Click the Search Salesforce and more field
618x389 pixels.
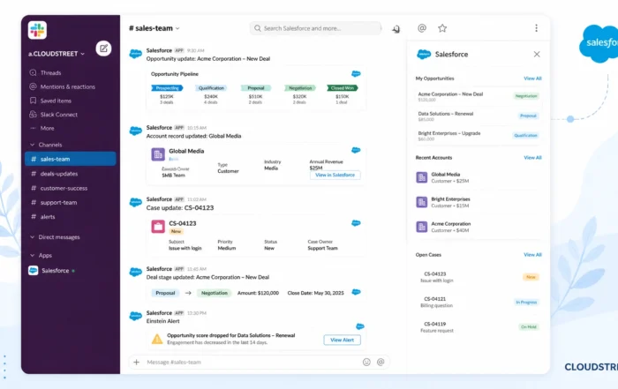[x=315, y=28]
